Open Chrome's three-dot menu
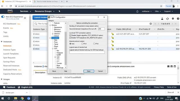The width and height of the screenshot is (180, 101). [178, 6]
